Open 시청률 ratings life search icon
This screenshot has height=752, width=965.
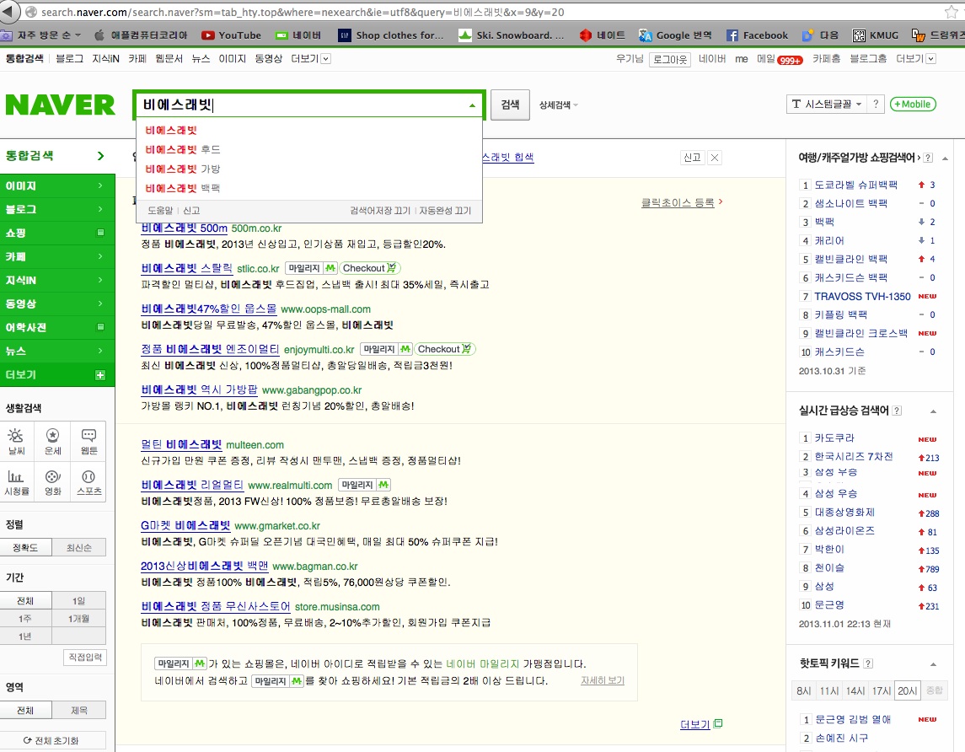click(17, 482)
